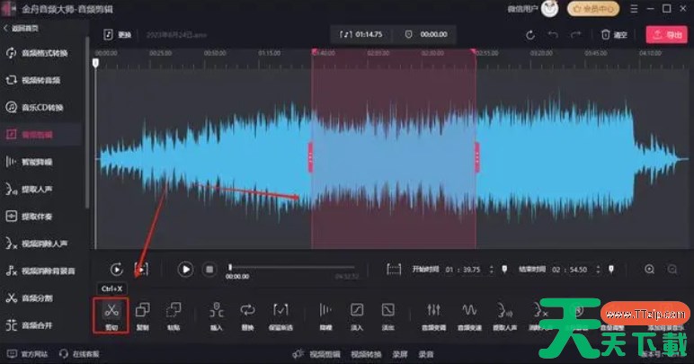This screenshot has height=364, width=694.
Task: Switch to Audio Split (音频分割) in sidebar
Action: click(41, 297)
